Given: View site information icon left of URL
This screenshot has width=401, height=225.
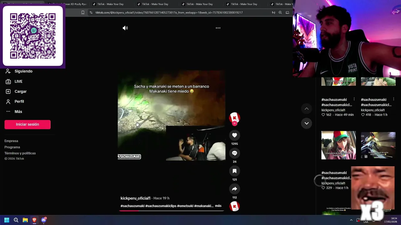Looking at the screenshot, I should point(91,12).
